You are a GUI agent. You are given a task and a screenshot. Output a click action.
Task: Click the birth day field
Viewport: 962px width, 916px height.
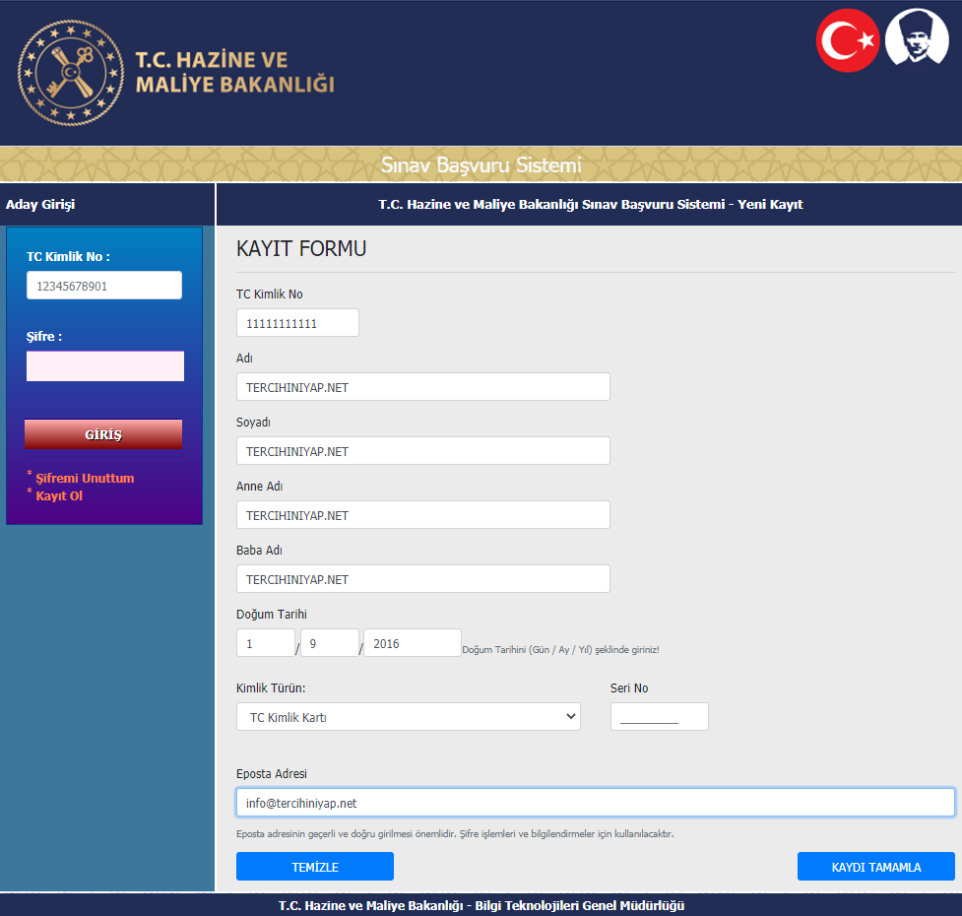pos(265,643)
